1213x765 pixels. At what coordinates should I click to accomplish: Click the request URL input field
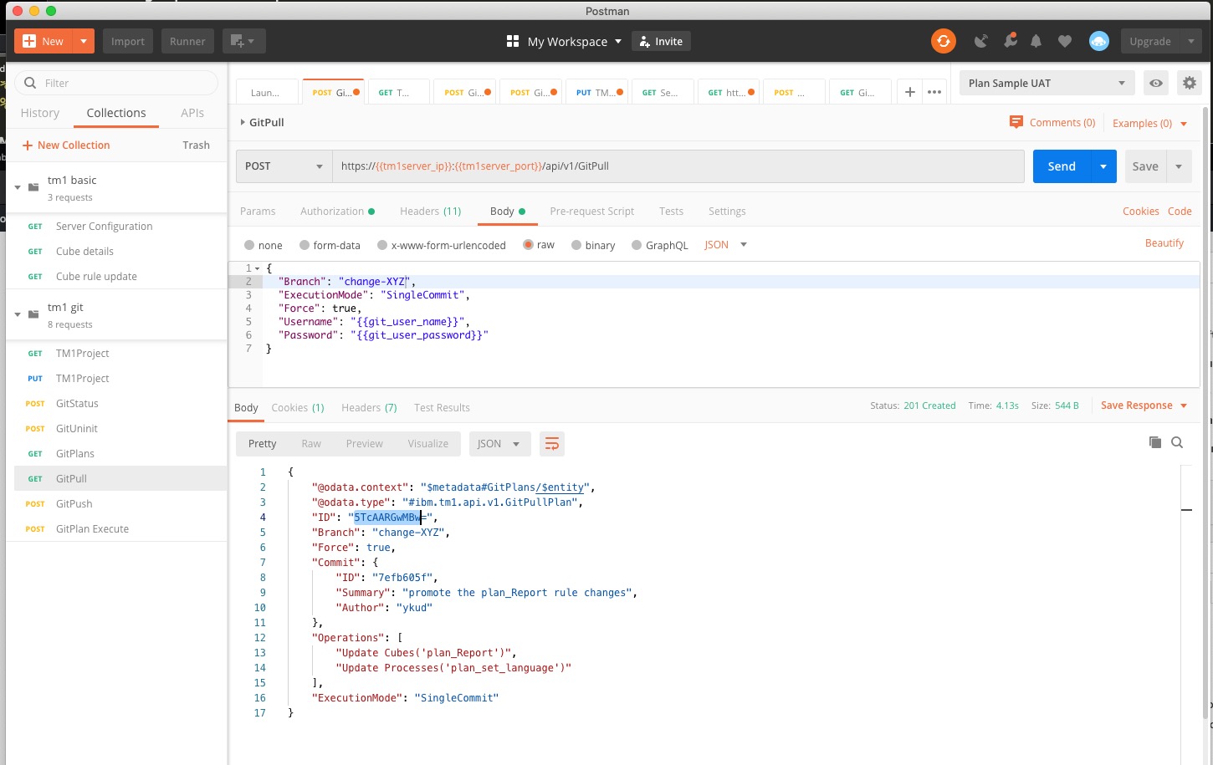(x=678, y=166)
